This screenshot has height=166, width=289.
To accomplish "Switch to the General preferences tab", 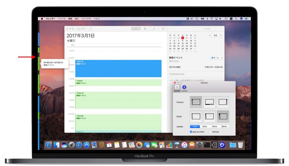I will [x=177, y=88].
